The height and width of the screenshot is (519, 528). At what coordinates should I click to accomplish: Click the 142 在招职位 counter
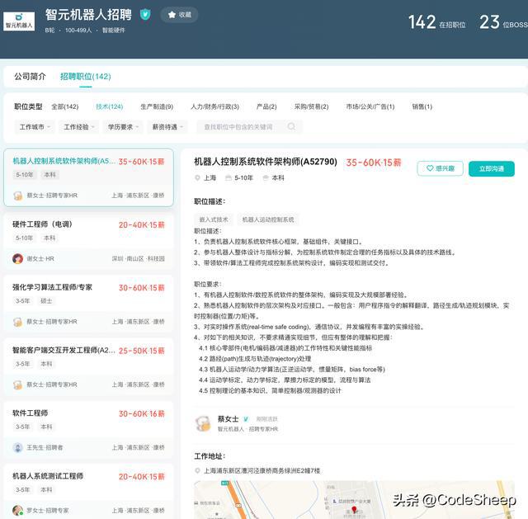point(437,22)
